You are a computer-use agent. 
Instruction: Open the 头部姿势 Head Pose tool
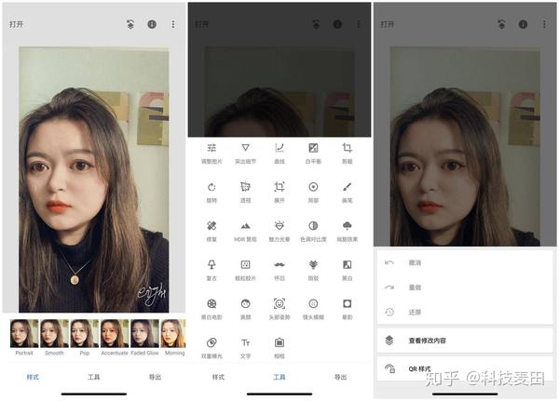279,309
